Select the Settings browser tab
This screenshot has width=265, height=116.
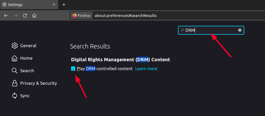click(x=26, y=5)
